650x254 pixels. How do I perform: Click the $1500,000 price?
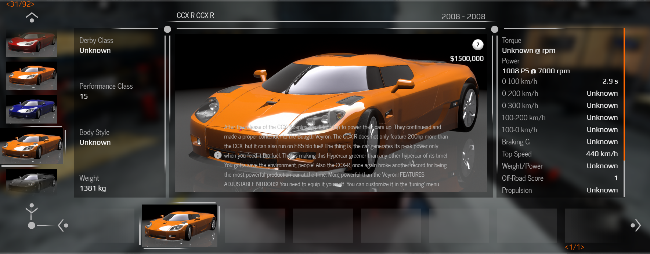tap(467, 59)
